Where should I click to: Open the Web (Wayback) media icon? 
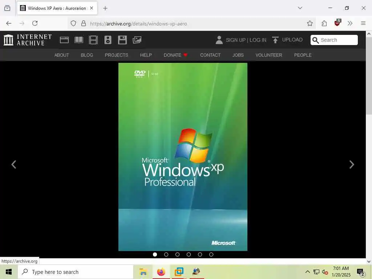point(64,40)
